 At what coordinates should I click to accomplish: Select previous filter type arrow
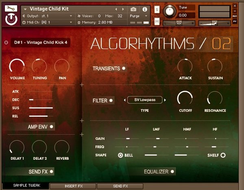(x=125, y=100)
